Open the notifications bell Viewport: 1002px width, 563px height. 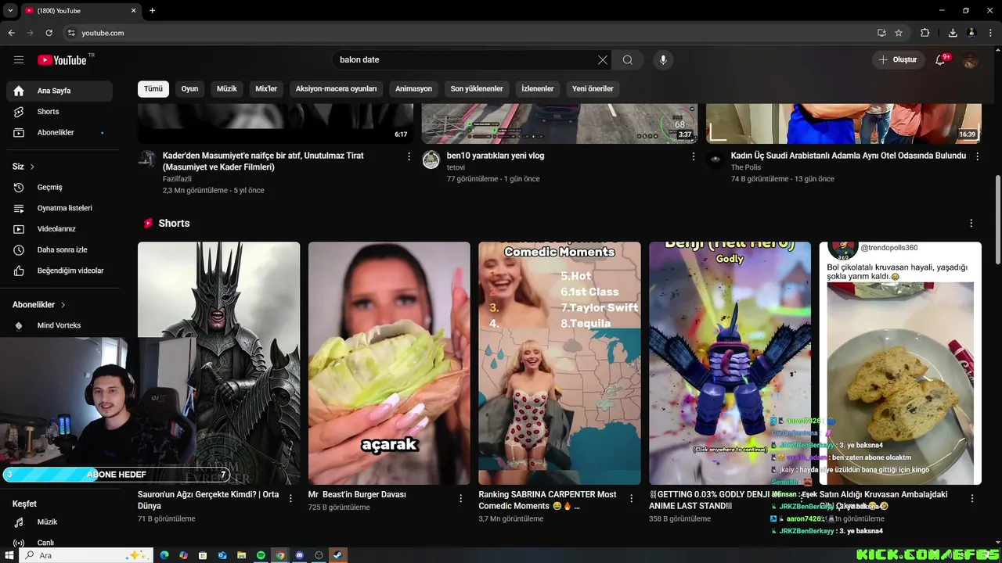[x=941, y=59]
